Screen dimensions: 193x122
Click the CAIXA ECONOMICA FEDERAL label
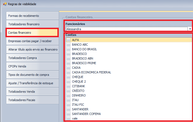(x=92, y=72)
